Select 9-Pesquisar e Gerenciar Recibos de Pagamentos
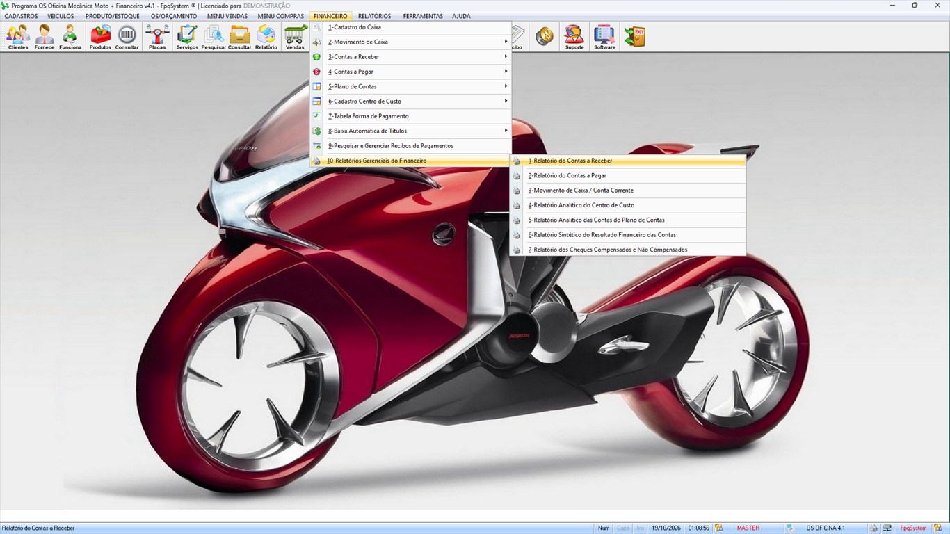 410,146
